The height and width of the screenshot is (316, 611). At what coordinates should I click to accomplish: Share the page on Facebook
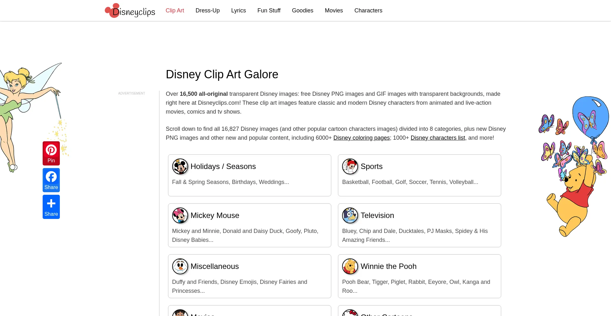(x=51, y=180)
